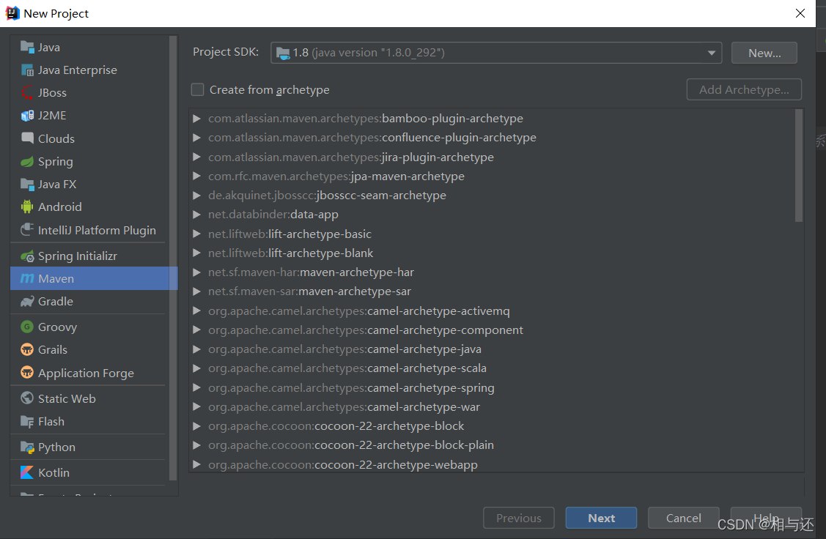
Task: Click the Spring Initializr icon
Action: tap(27, 256)
